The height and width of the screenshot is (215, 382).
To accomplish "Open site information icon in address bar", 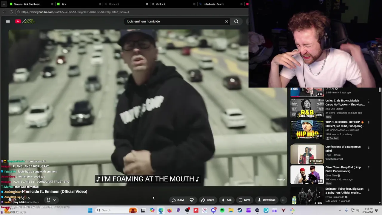I will pyautogui.click(x=18, y=12).
